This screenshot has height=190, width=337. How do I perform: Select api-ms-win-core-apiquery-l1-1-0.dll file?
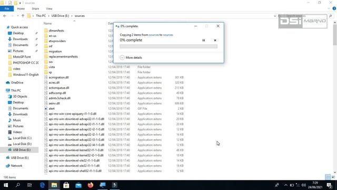(73, 114)
